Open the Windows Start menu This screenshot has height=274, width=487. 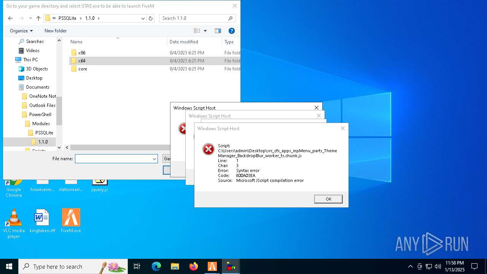[9, 266]
